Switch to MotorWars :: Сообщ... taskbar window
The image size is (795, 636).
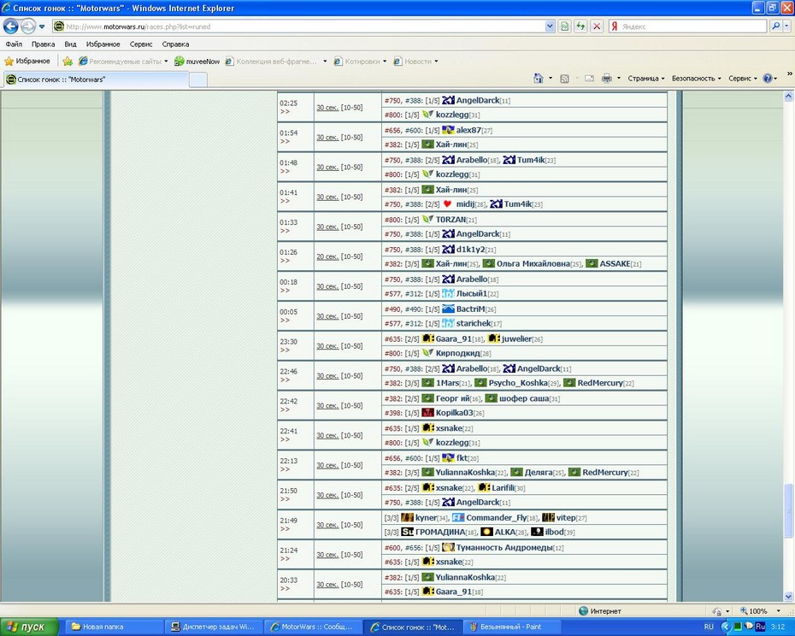click(313, 627)
